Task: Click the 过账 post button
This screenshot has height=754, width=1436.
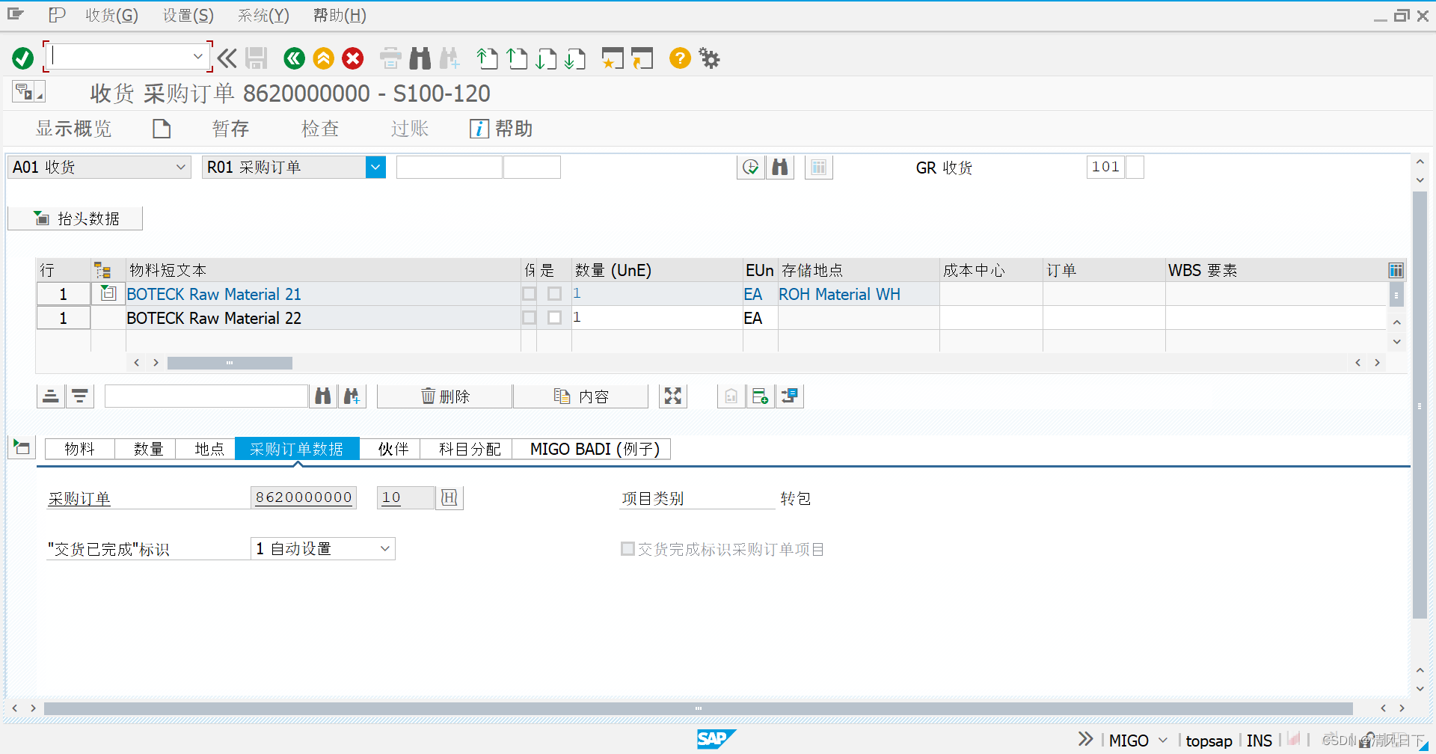Action: (x=410, y=129)
